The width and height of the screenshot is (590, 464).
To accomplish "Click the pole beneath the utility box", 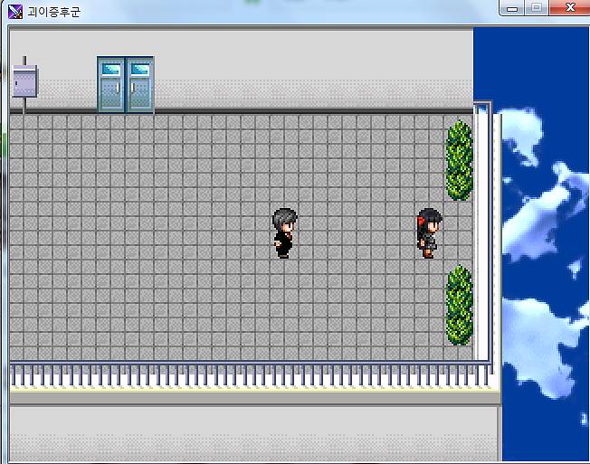I will pyautogui.click(x=24, y=104).
